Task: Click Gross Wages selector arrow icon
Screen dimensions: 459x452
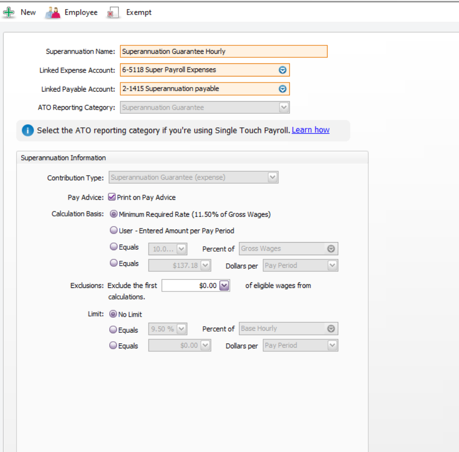Action: (331, 249)
